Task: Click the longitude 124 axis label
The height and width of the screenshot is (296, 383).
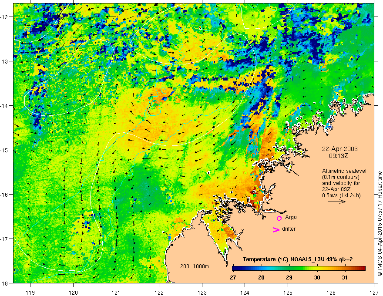Action: click(x=245, y=293)
